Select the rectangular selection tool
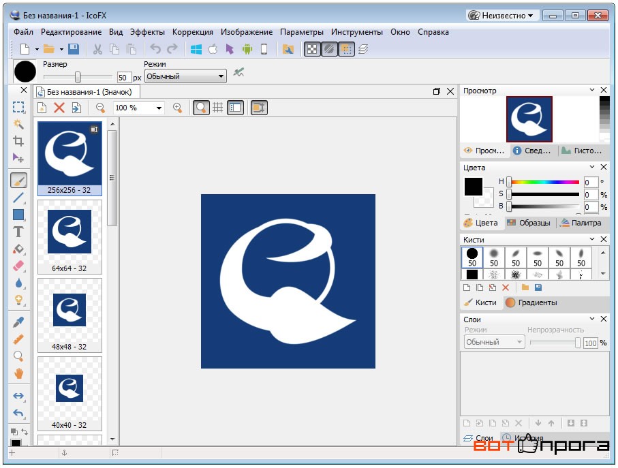The image size is (618, 468). tap(18, 107)
